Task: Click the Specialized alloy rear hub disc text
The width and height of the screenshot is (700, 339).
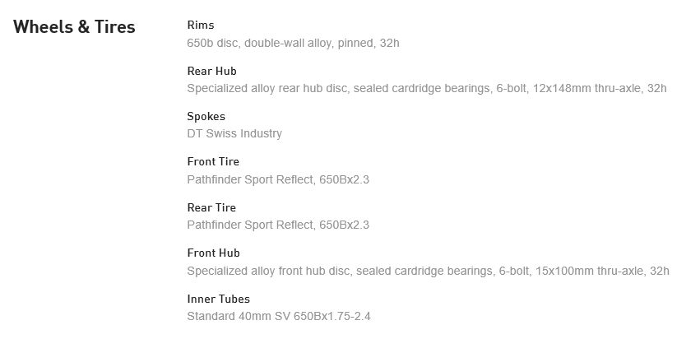Action: click(x=267, y=88)
